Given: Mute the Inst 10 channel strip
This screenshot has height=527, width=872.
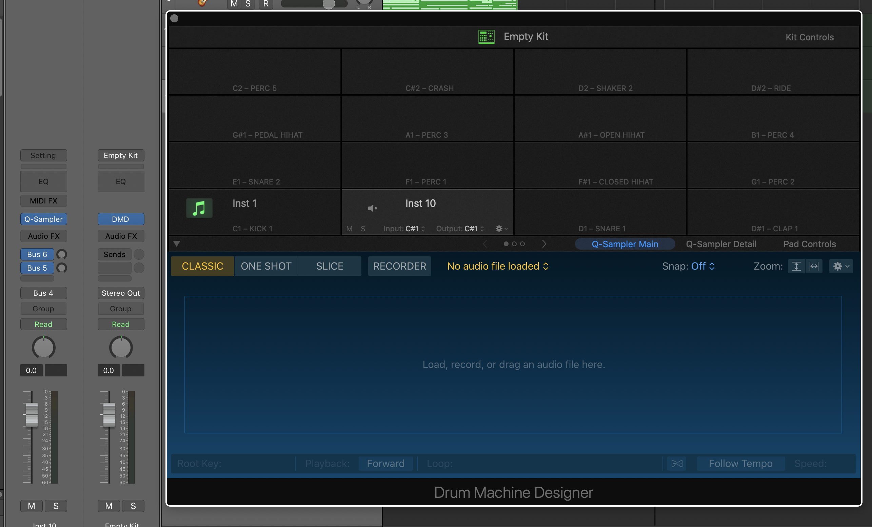Looking at the screenshot, I should click(32, 506).
